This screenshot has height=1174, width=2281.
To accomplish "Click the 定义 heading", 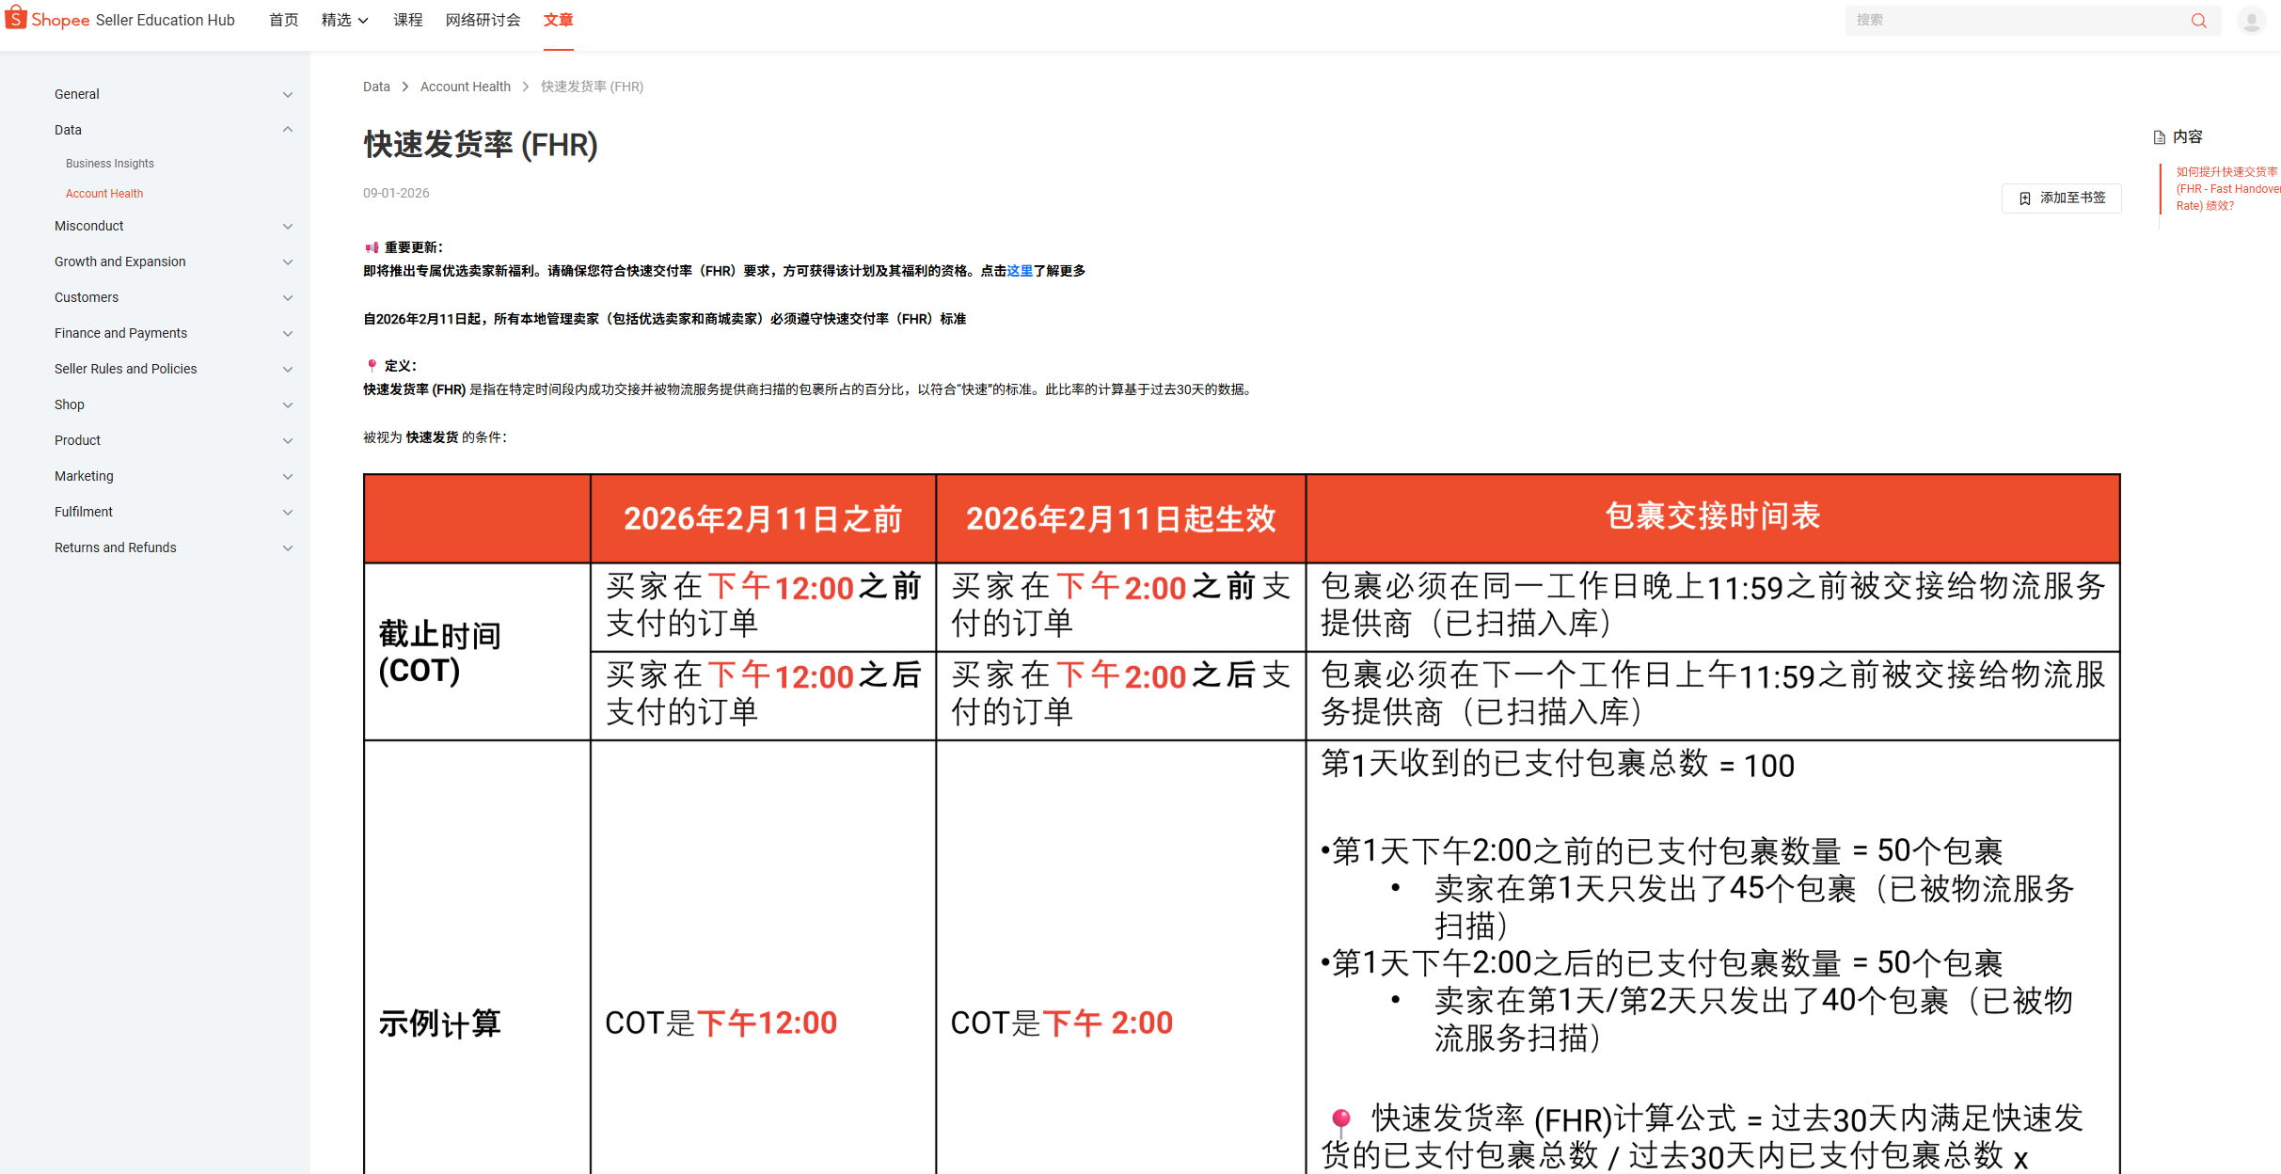I will [400, 366].
